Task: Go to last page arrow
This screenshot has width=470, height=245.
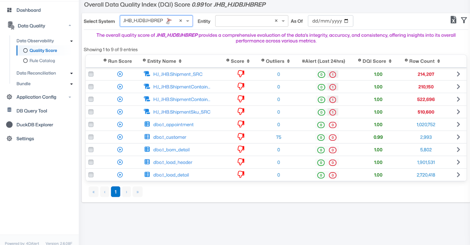Action: tap(137, 192)
